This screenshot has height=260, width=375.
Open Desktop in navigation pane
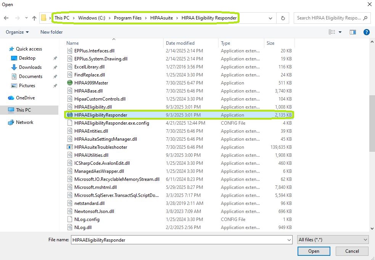(27, 58)
